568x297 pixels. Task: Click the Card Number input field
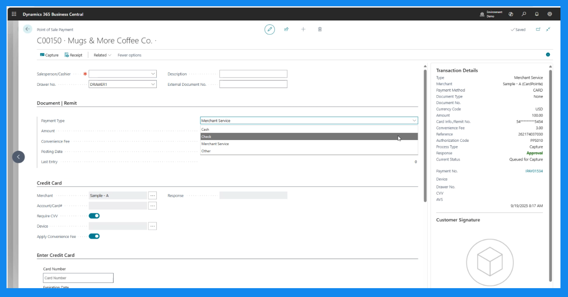pyautogui.click(x=78, y=278)
